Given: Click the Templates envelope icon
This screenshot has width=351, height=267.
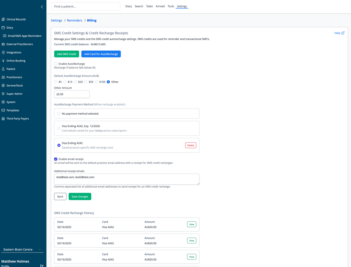Looking at the screenshot, I should tap(3, 110).
